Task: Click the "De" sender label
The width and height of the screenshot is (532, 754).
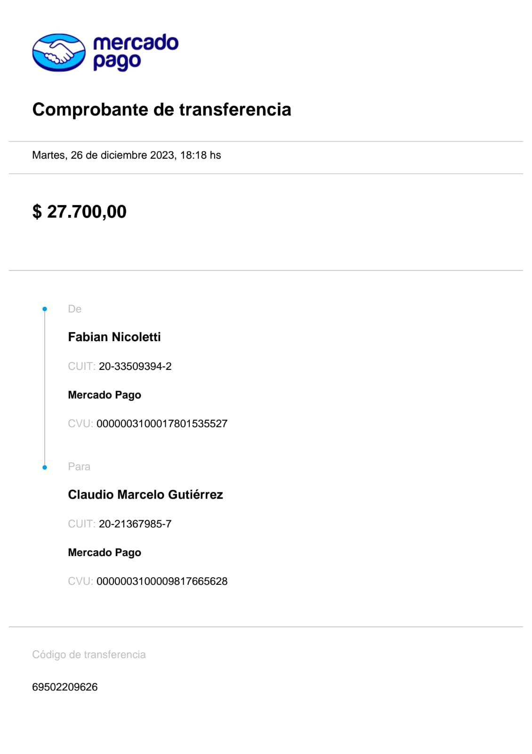Action: coord(74,309)
